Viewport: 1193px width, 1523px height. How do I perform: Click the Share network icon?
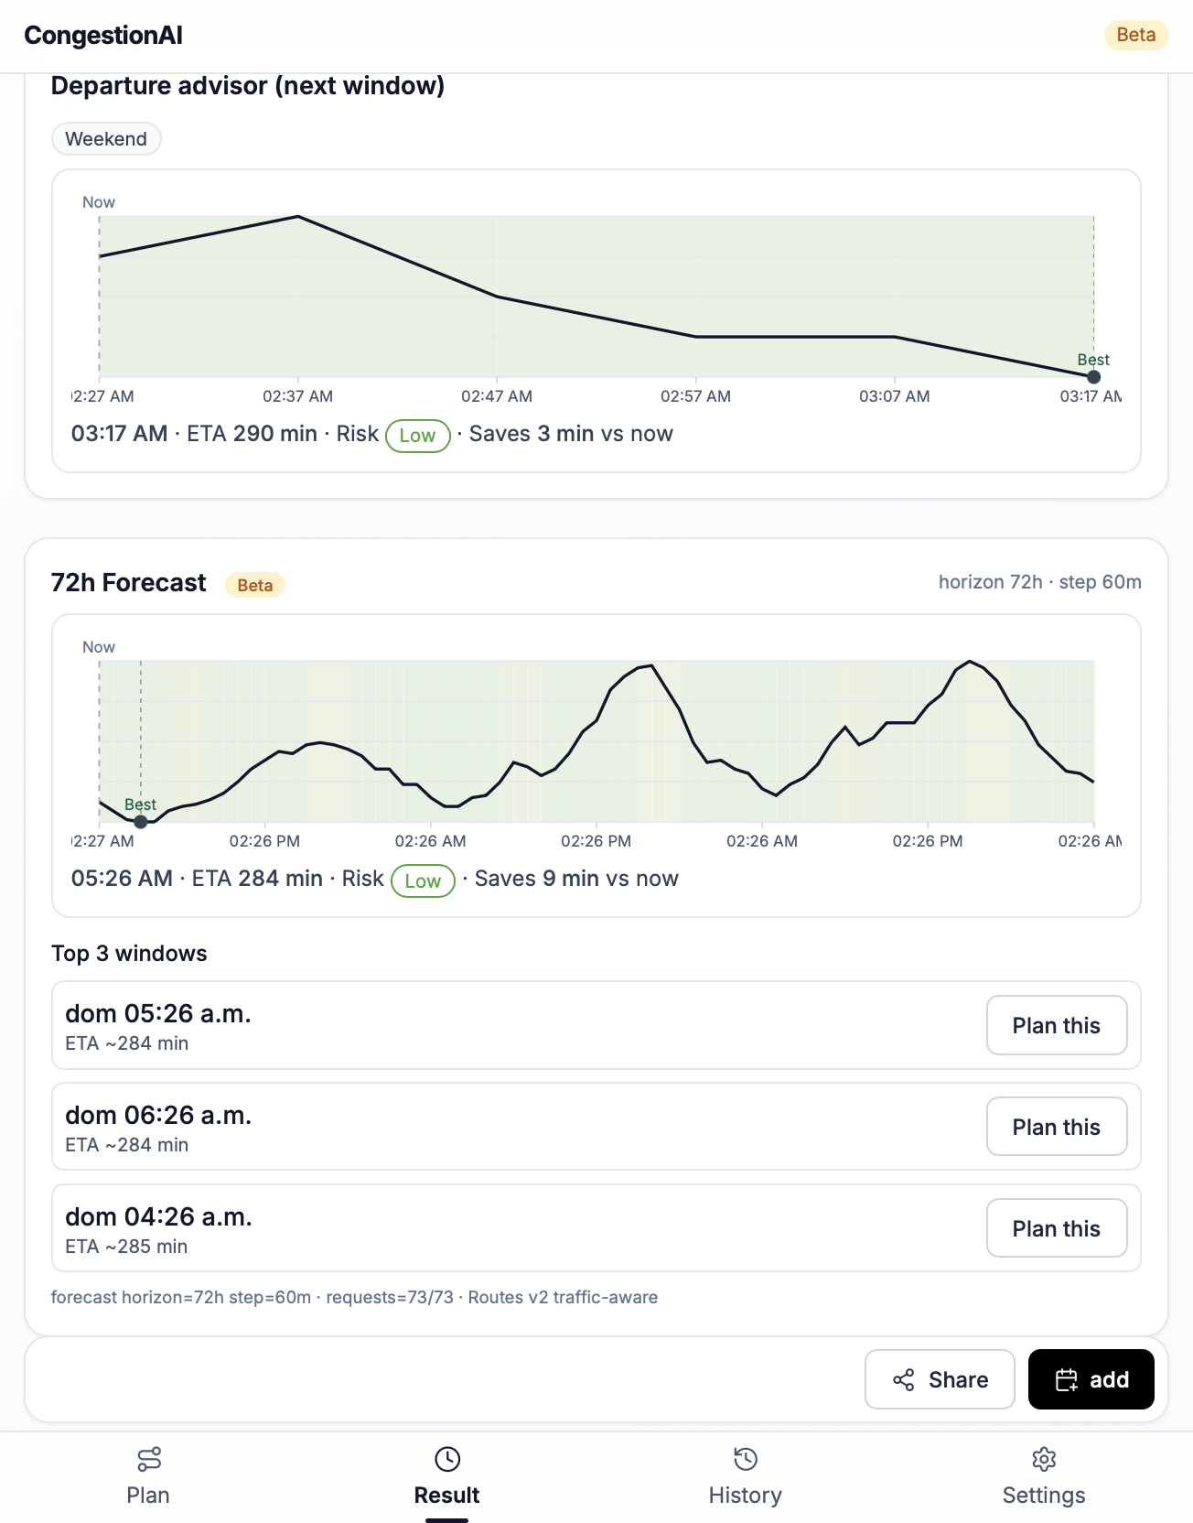pos(904,1379)
